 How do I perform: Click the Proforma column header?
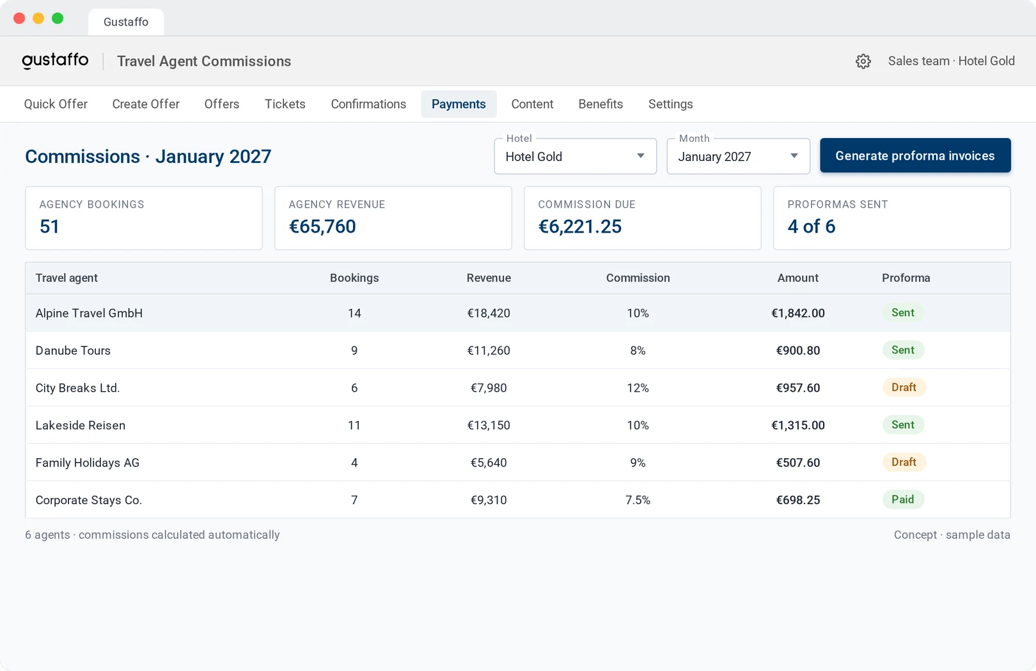906,278
